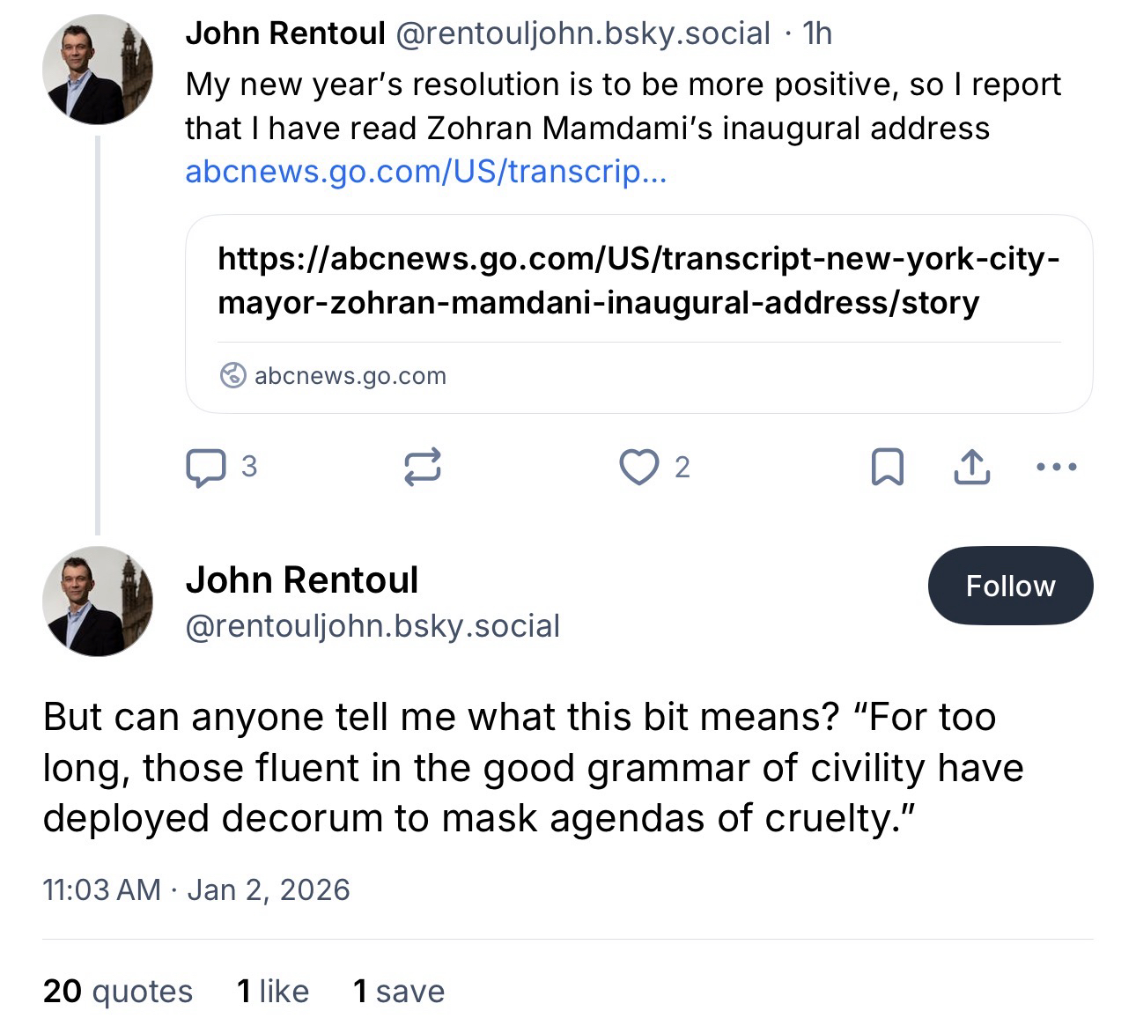Viewport: 1136px width, 1033px height.
Task: Click the repost arrows icon
Action: [x=422, y=467]
